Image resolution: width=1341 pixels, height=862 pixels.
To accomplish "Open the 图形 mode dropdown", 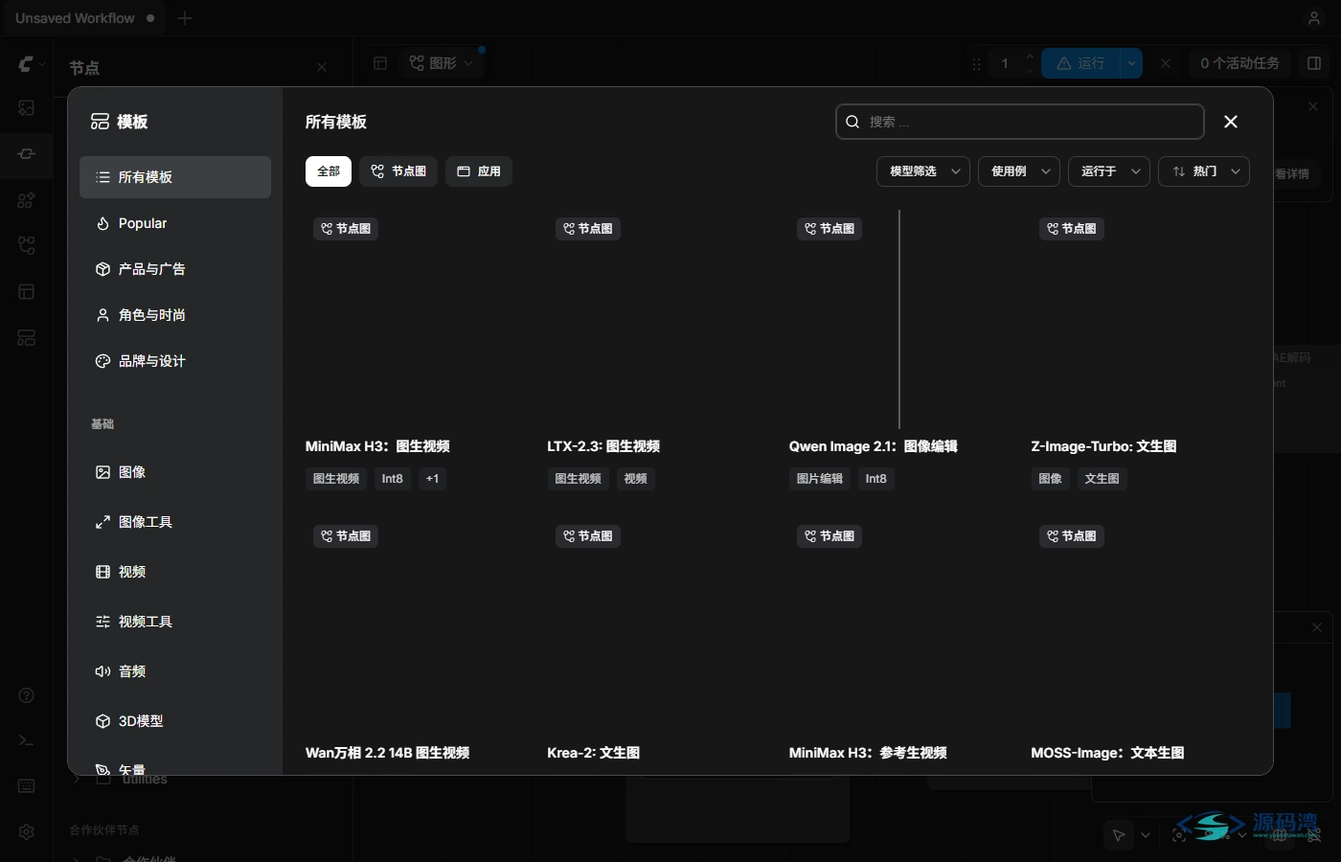I will tap(441, 63).
